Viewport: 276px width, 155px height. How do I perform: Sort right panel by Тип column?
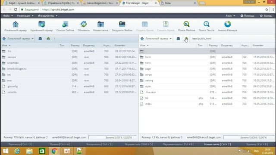click(x=202, y=45)
